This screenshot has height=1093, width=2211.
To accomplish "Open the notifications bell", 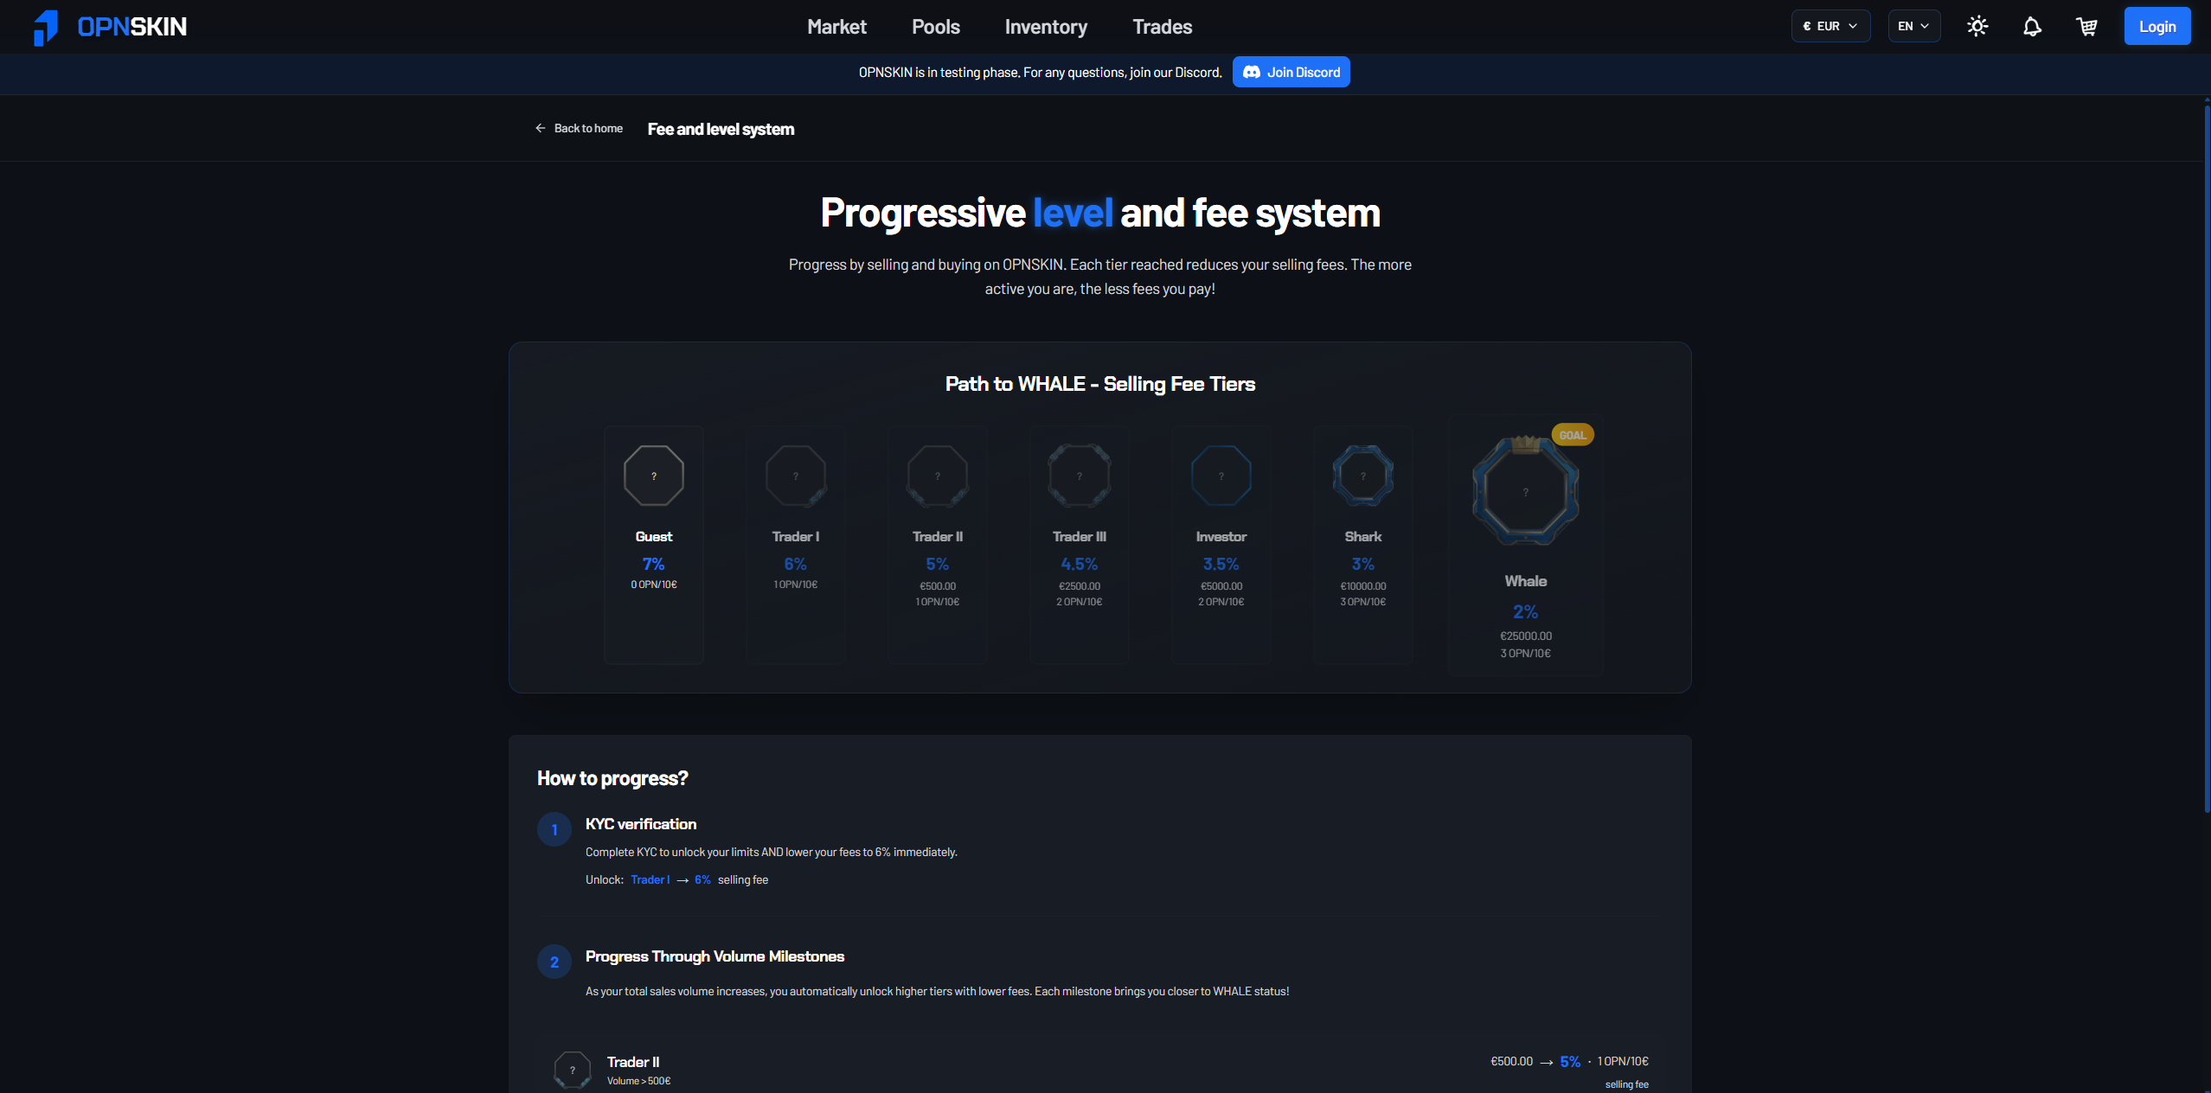I will coord(2032,26).
